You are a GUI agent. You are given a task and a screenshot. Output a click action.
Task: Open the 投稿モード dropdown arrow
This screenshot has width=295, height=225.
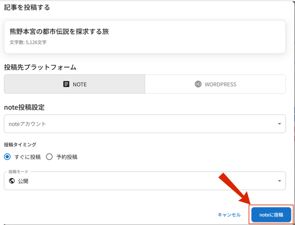tap(279, 181)
